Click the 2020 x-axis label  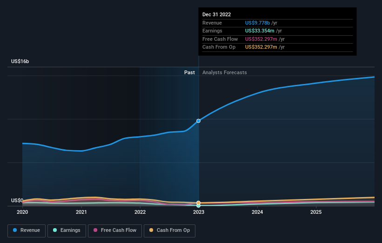pyautogui.click(x=22, y=212)
